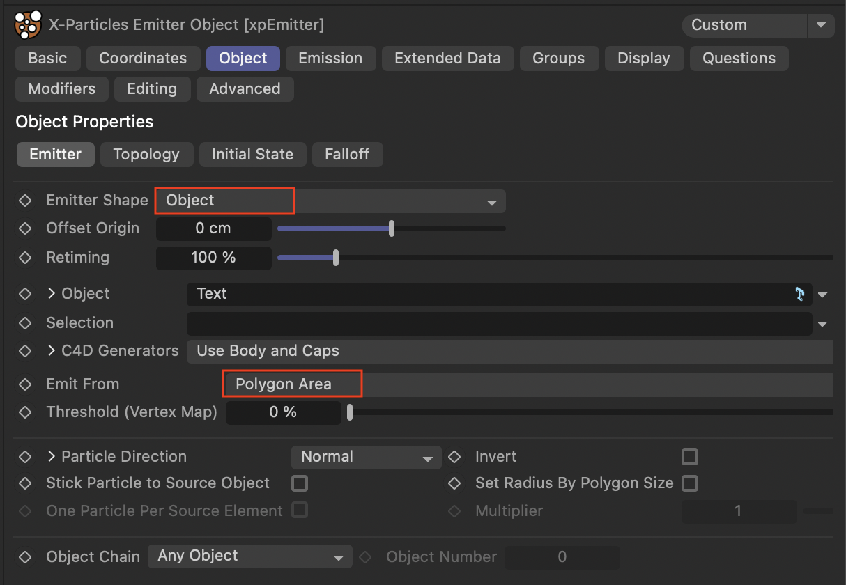Click the Offset Origin 0 cm value field
The width and height of the screenshot is (846, 585).
[213, 228]
